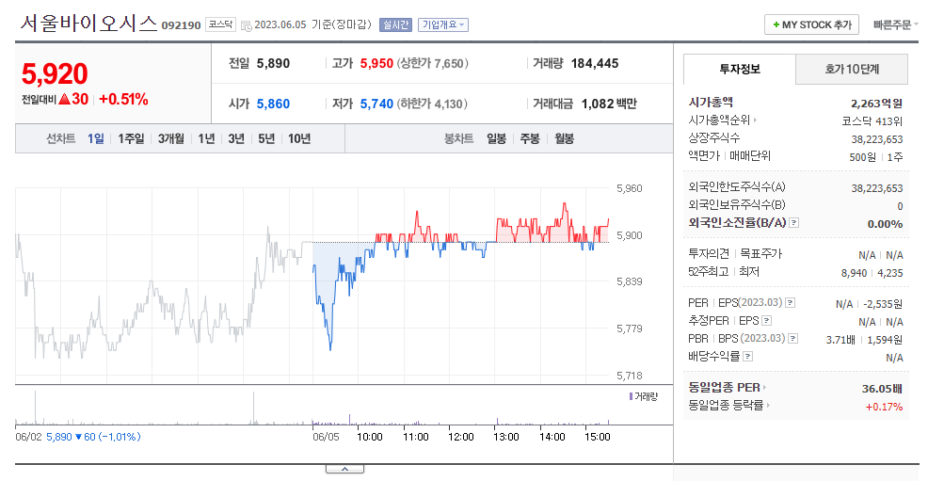Click the market cap value 2,263억원
This screenshot has height=481, width=928.
coord(876,104)
